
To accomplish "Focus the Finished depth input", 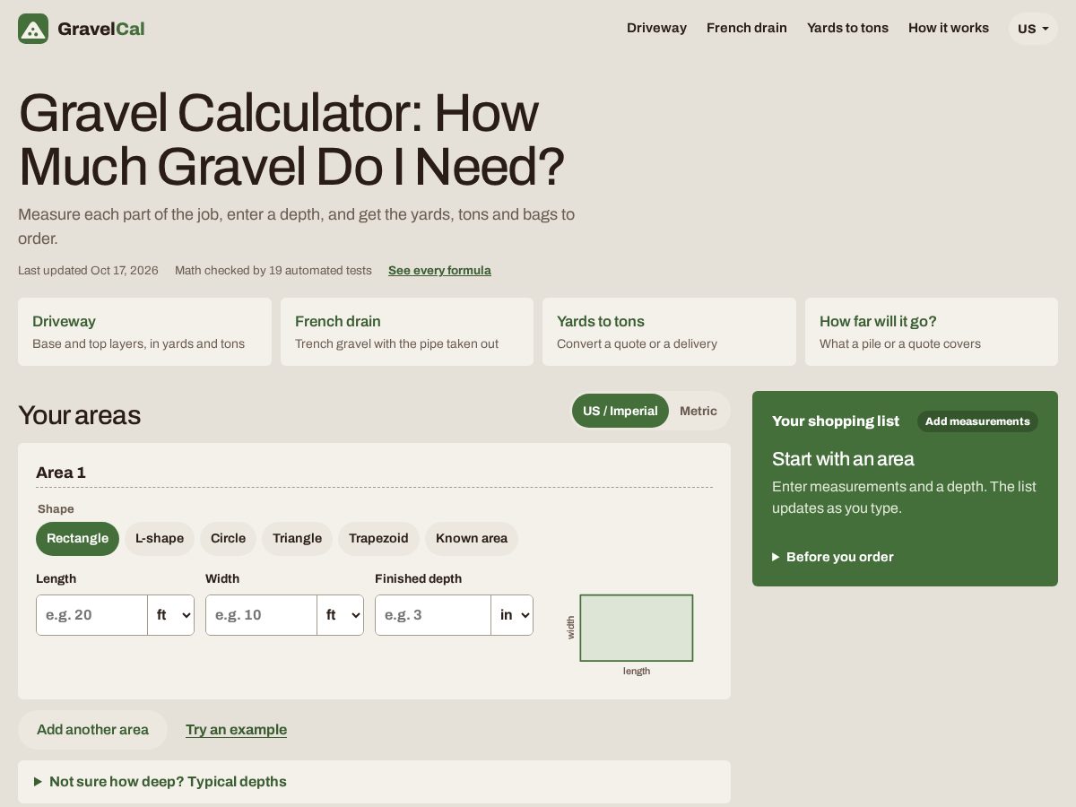I will pyautogui.click(x=432, y=615).
